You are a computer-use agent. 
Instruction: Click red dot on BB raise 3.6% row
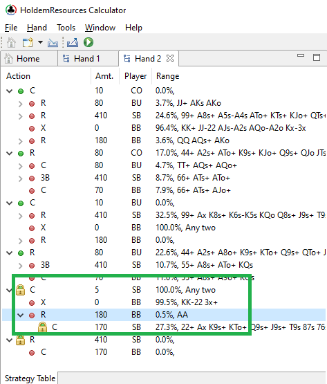point(32,141)
